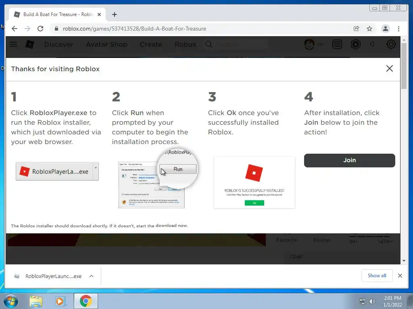The image size is (413, 309).
Task: Click the lock icon in address bar
Action: pos(56,29)
